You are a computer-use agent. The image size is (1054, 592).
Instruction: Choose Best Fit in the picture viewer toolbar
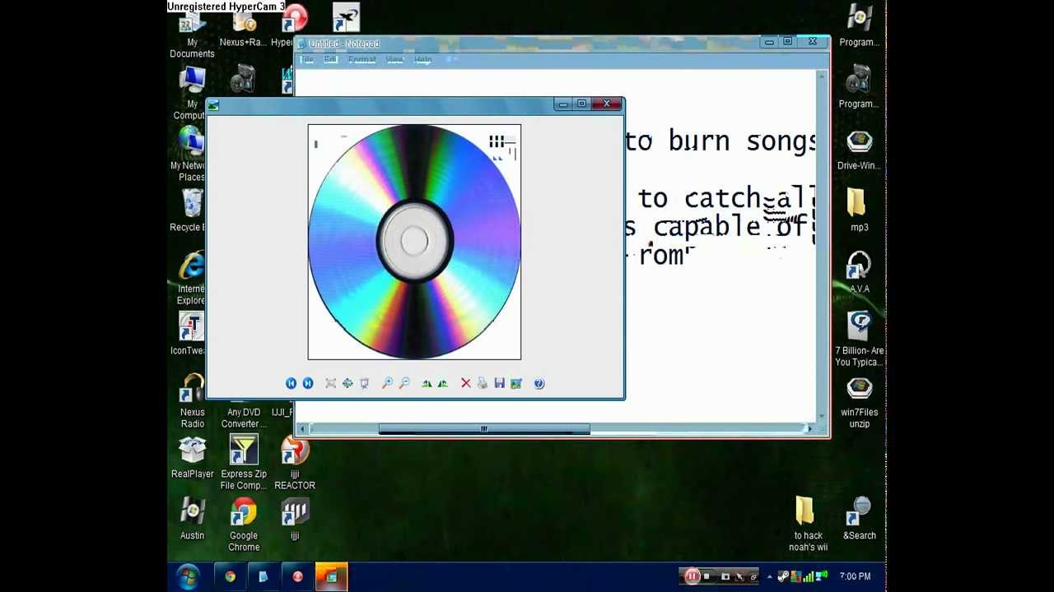330,383
